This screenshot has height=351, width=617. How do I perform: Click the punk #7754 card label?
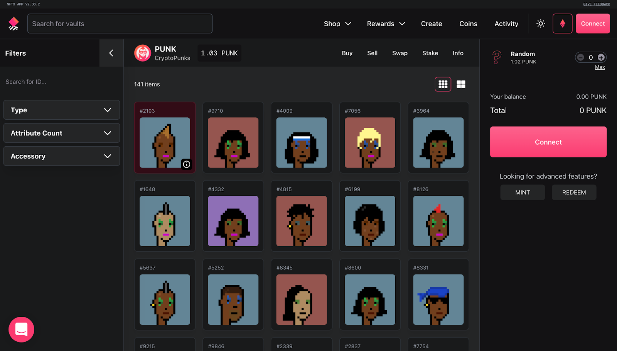(x=421, y=346)
